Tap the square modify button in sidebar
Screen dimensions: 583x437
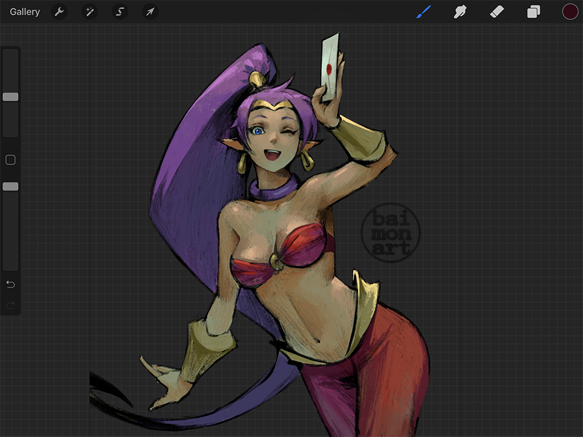click(x=10, y=160)
